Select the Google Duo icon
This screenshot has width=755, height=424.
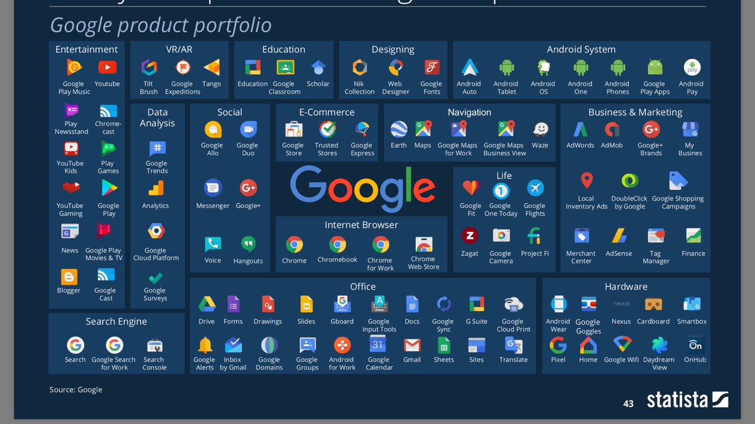[x=248, y=129]
